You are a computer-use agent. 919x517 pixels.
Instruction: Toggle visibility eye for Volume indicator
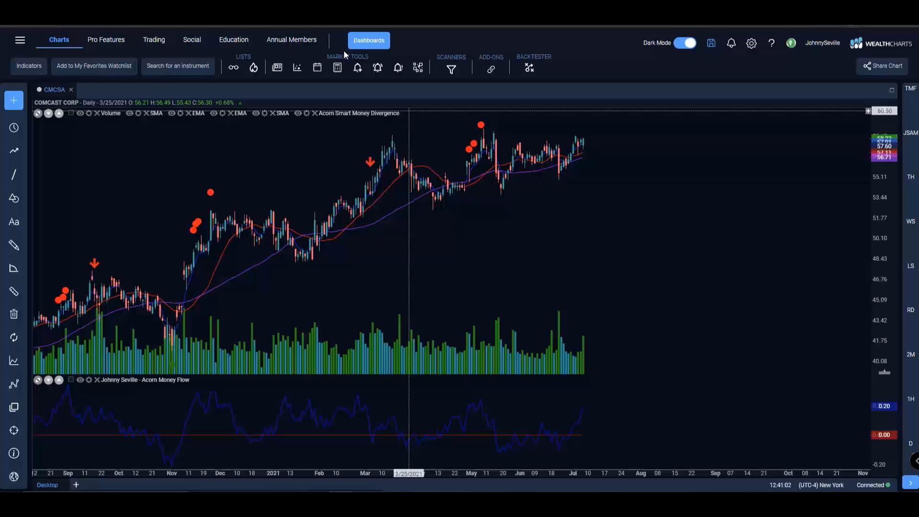(x=80, y=113)
